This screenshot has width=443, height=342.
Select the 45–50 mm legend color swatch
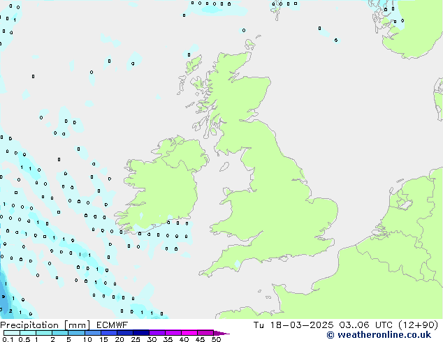click(205, 333)
